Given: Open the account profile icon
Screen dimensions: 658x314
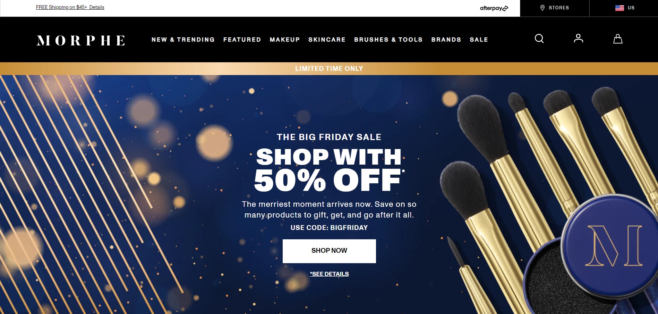Looking at the screenshot, I should click(578, 38).
